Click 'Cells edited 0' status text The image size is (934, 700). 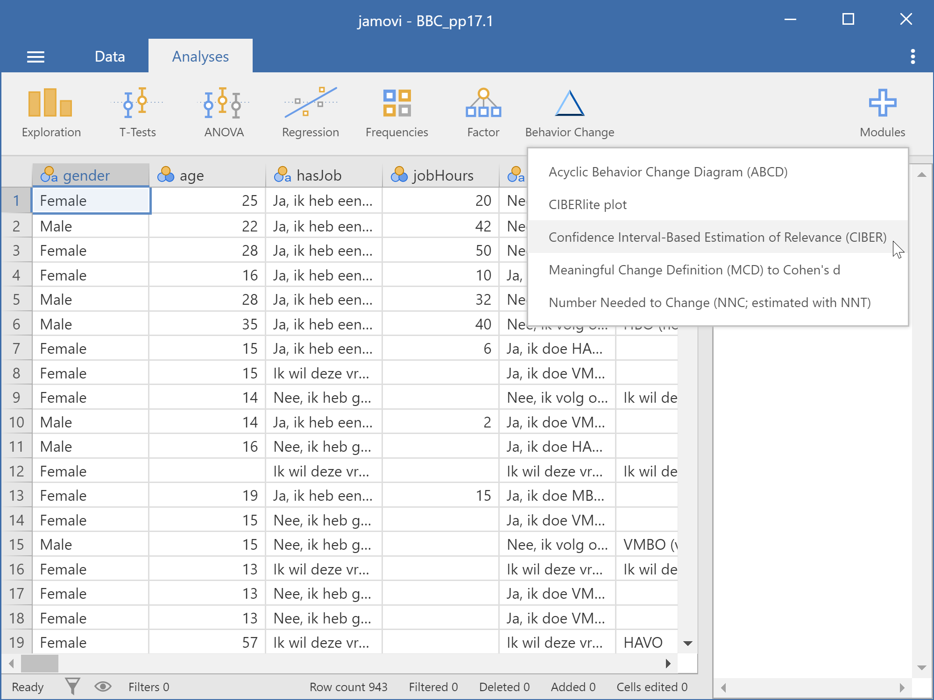coord(652,687)
